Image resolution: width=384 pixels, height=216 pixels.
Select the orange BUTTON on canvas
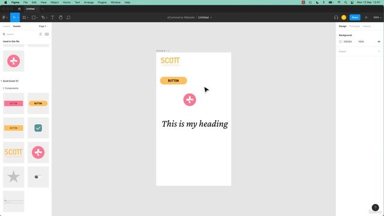click(x=173, y=80)
